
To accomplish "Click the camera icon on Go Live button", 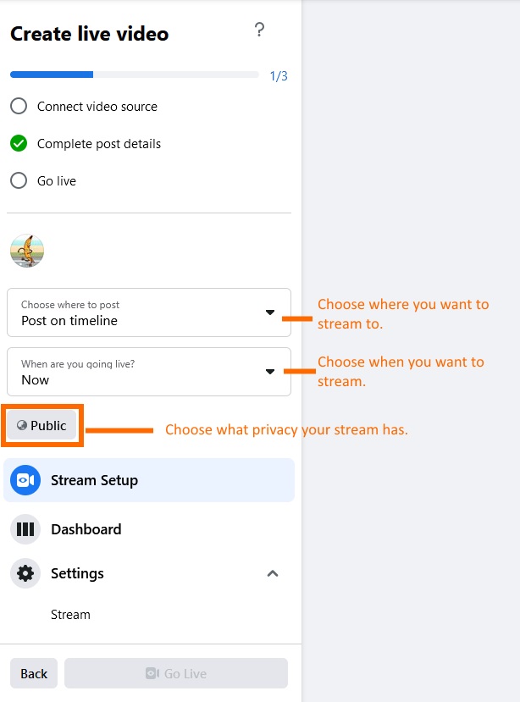I will coord(152,674).
